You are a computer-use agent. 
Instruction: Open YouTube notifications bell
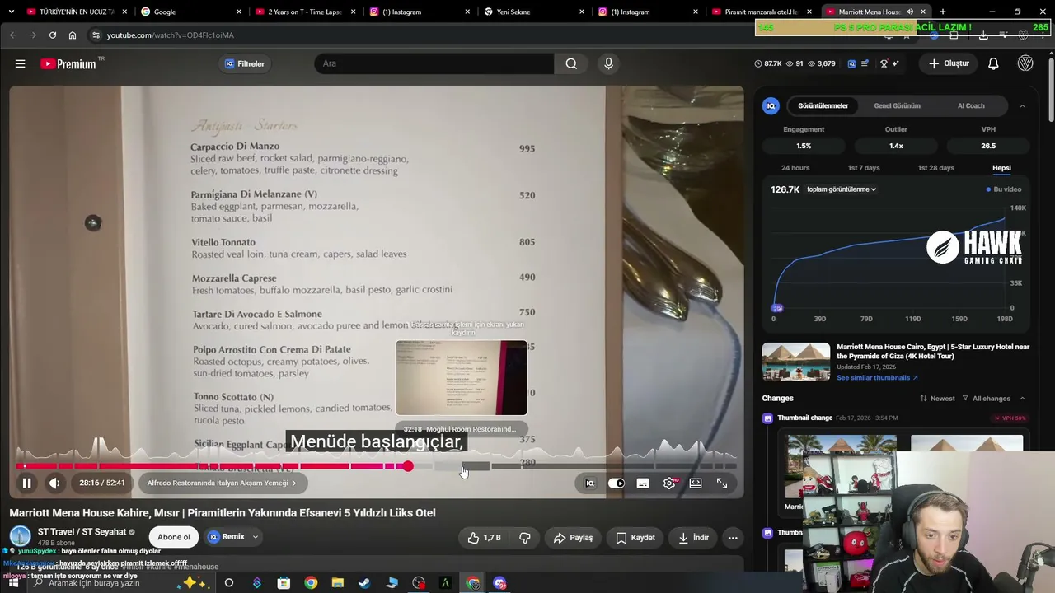pyautogui.click(x=993, y=63)
